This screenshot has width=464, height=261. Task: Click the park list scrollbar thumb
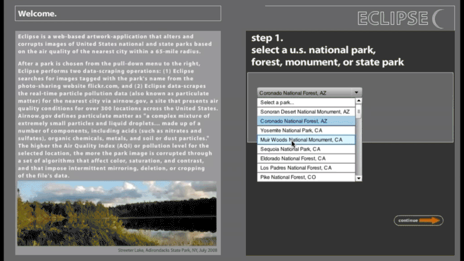coord(358,110)
